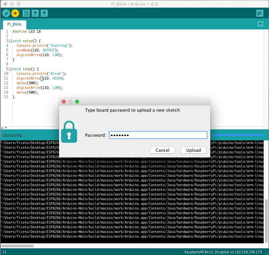Screen dimensions: 269x255
Task: Click the Console.println("Starting") line
Action: (44, 45)
